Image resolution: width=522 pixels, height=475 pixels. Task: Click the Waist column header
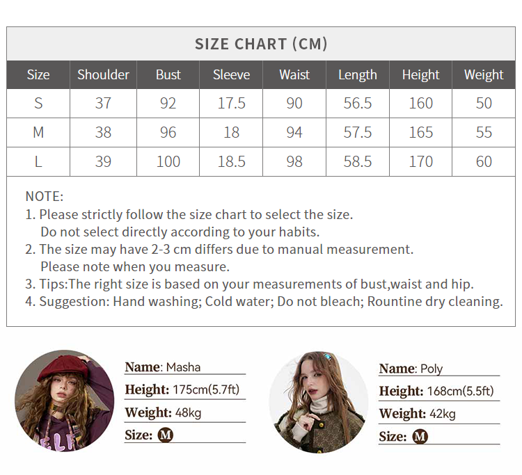pyautogui.click(x=294, y=74)
